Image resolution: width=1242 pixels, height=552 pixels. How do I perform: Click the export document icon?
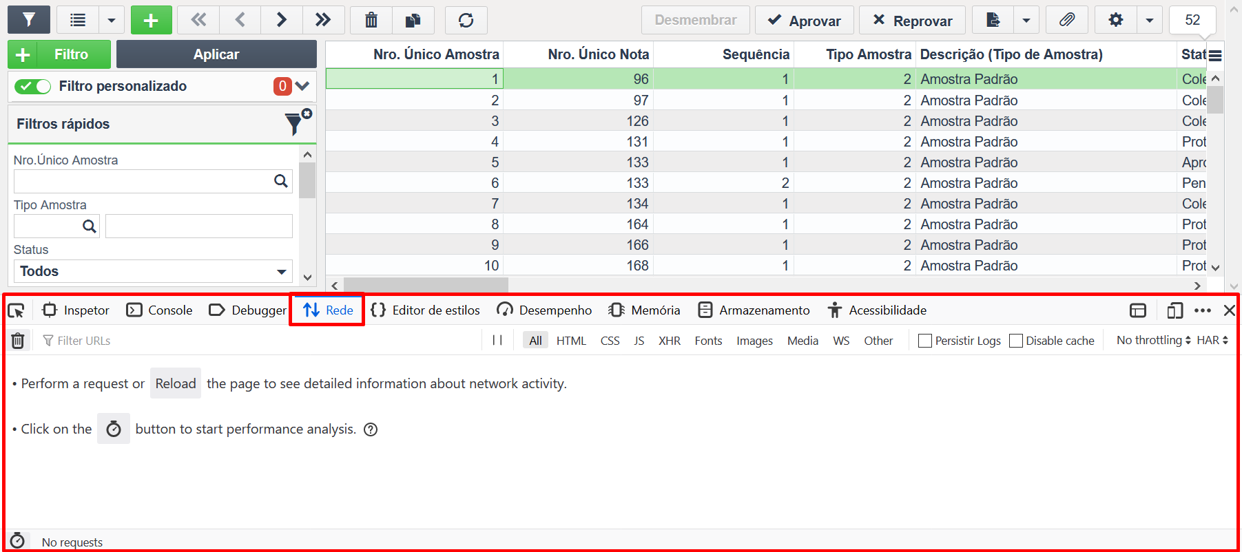click(993, 20)
